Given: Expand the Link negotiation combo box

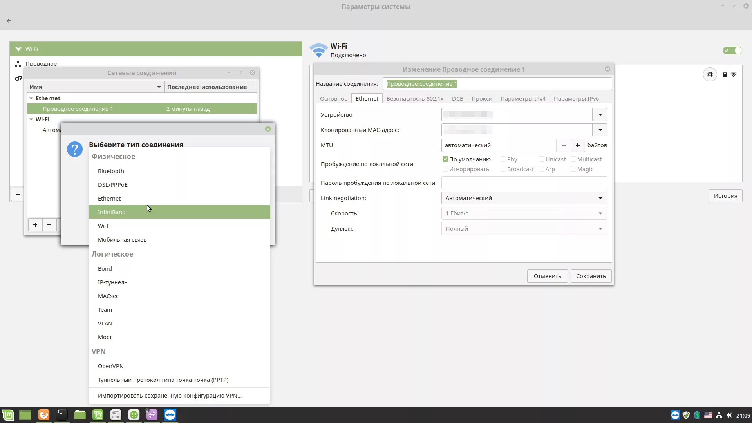Looking at the screenshot, I should pyautogui.click(x=524, y=198).
